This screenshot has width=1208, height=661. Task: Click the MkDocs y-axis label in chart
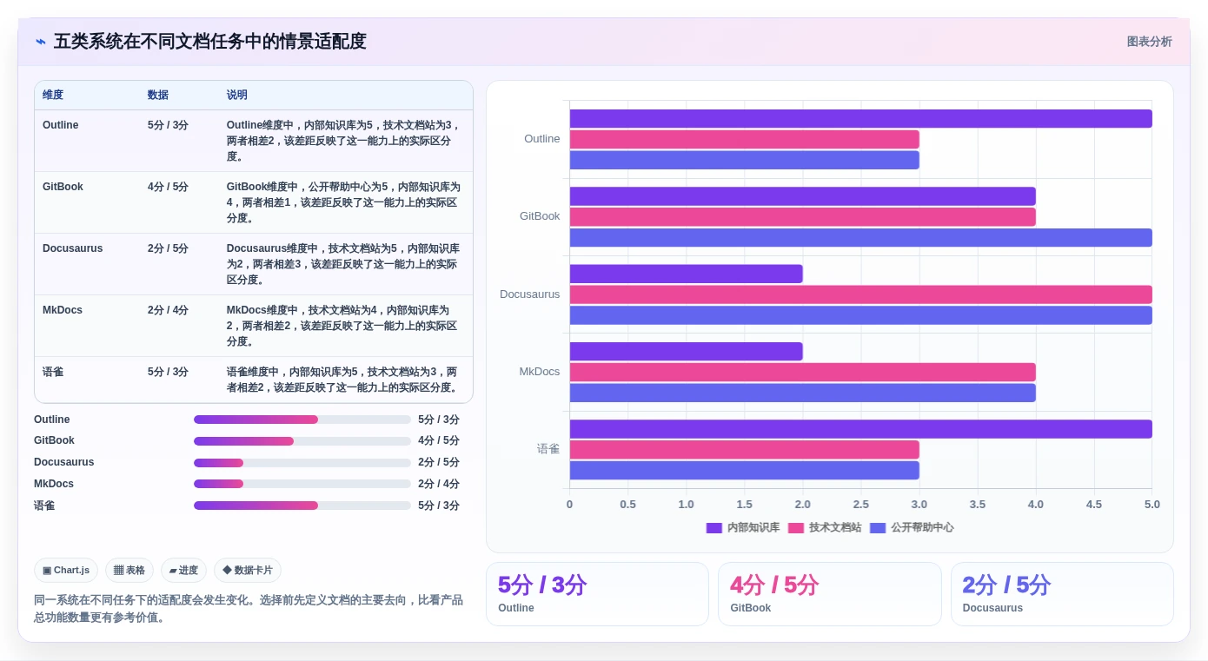540,372
